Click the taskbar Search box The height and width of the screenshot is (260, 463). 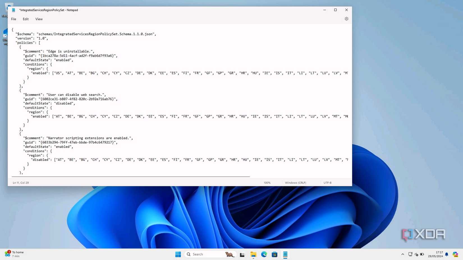pyautogui.click(x=210, y=254)
